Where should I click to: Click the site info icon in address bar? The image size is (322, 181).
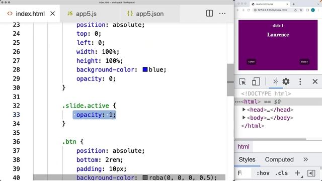[x=255, y=10]
